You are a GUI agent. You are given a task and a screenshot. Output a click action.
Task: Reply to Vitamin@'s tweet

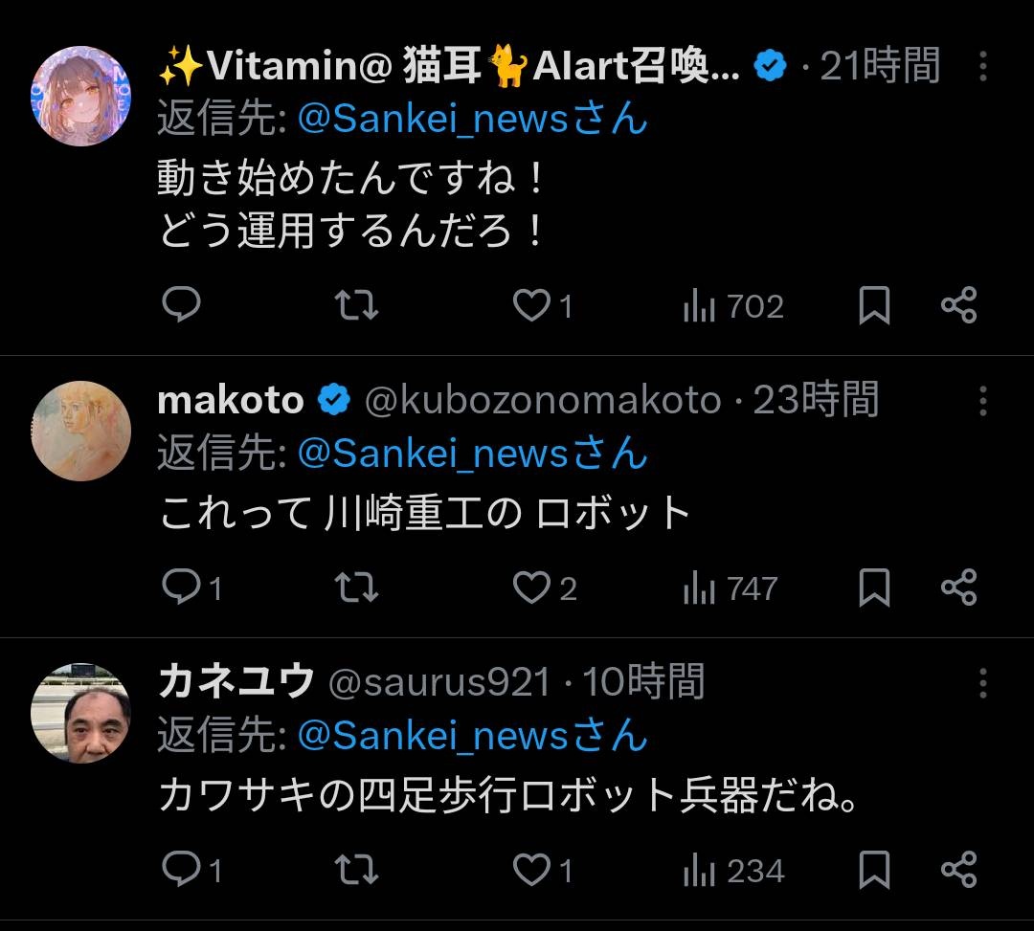click(x=181, y=305)
